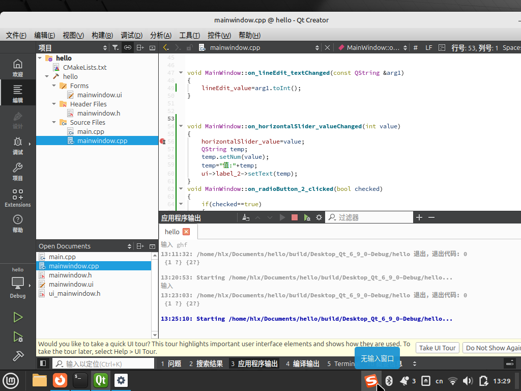Toggle synchronize with editor link
Image resolution: width=521 pixels, height=391 pixels.
[x=128, y=47]
